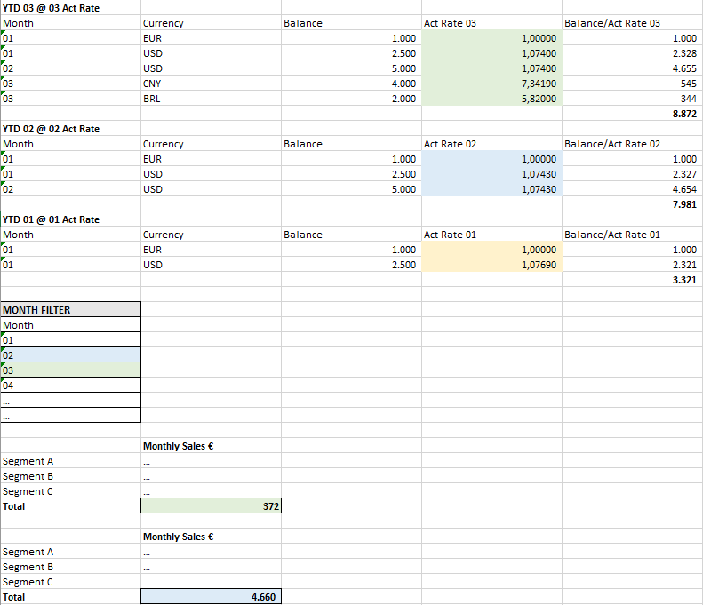The image size is (703, 605).
Task: Select the 'YTD 03 @ 03 Act Rate' heading cell
Action: pyautogui.click(x=71, y=8)
